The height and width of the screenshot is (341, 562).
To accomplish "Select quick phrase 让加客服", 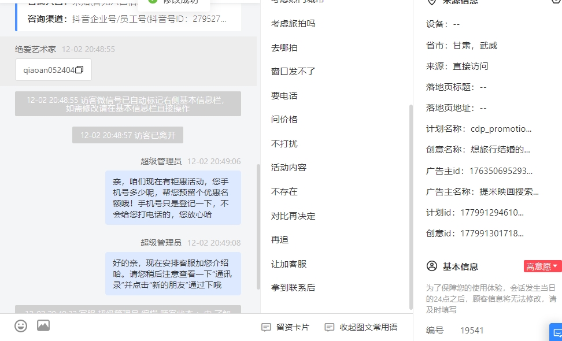I will point(289,264).
